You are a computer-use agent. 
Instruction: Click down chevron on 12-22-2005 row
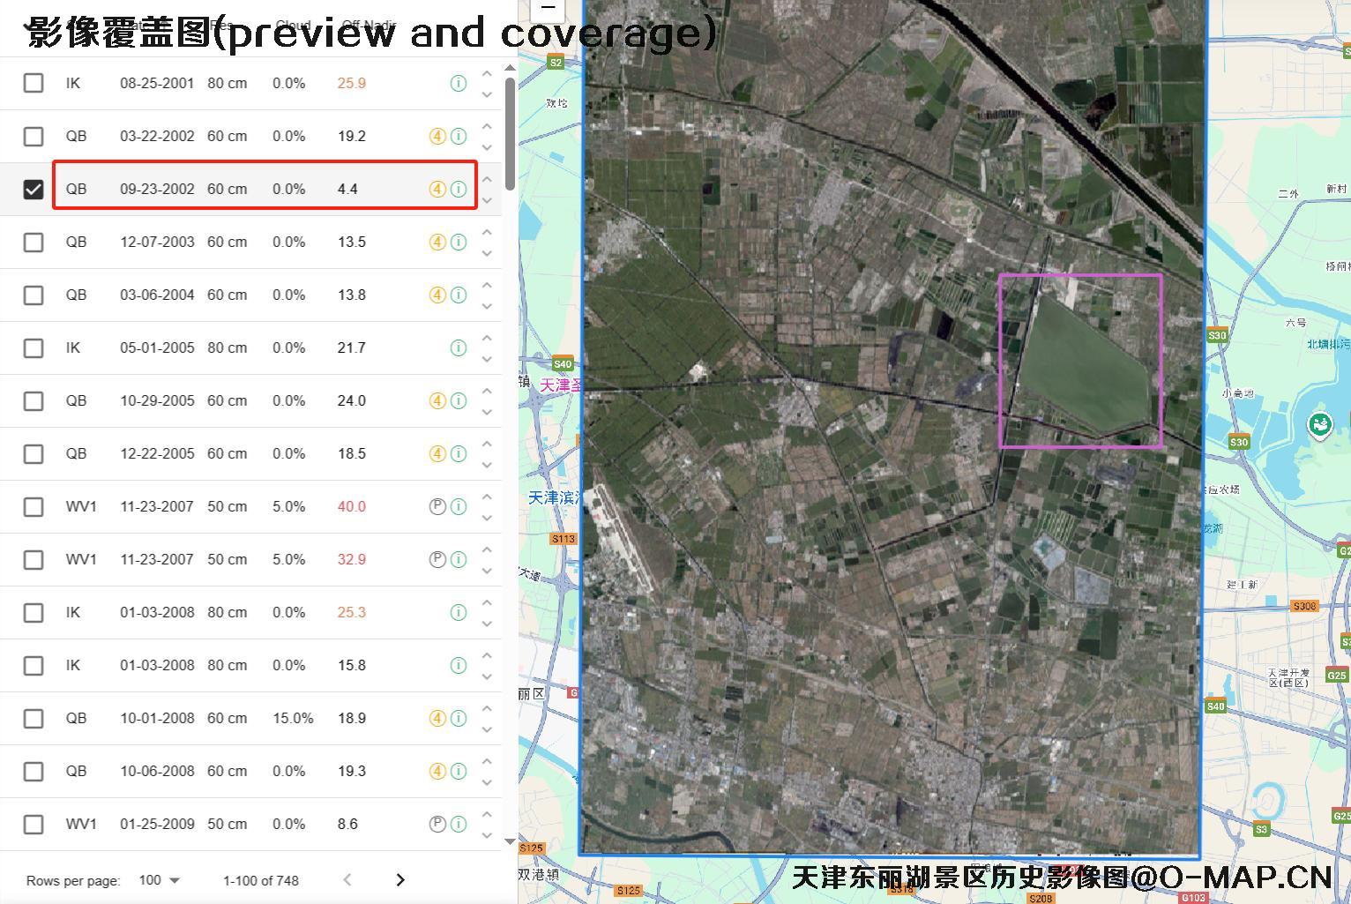487,465
